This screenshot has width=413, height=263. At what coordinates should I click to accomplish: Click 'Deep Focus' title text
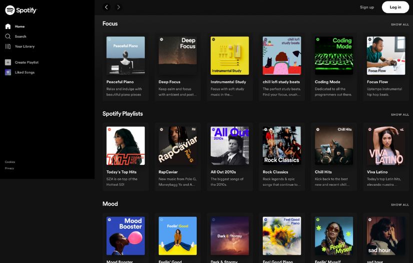coord(169,82)
